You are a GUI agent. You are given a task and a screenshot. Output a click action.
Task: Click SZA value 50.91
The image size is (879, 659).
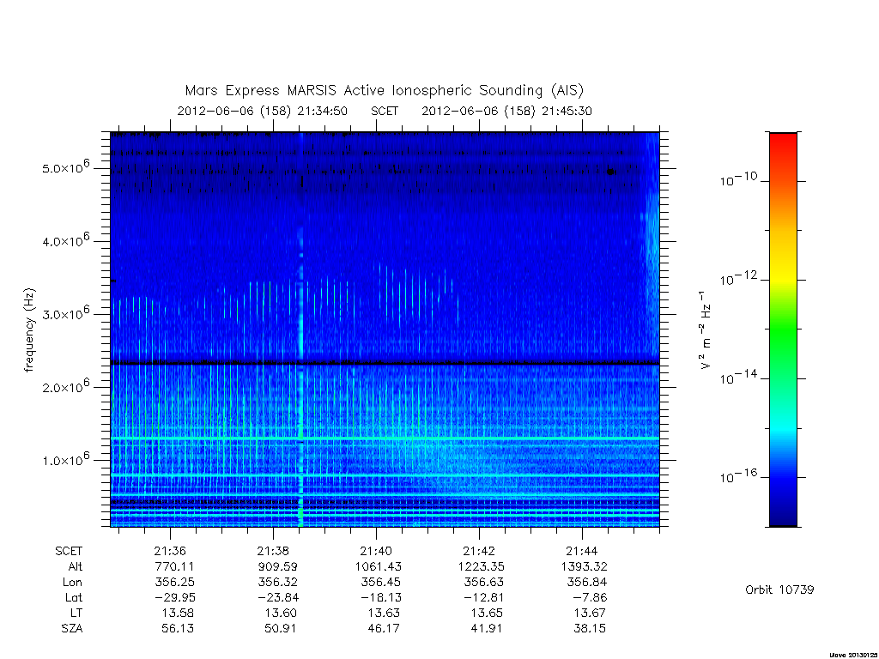tap(281, 629)
